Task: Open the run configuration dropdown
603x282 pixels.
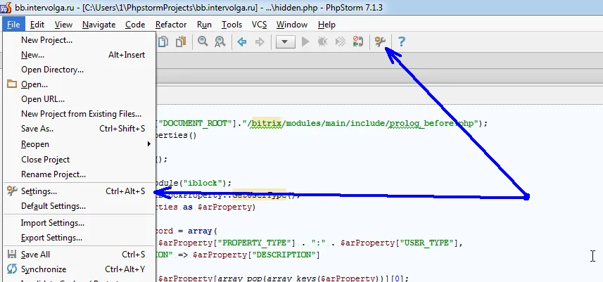Action: click(x=286, y=41)
